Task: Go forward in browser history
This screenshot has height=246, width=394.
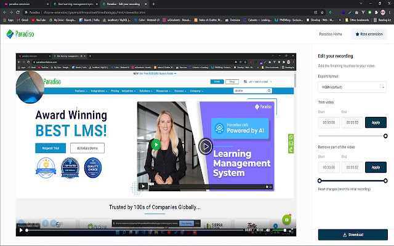Action: point(11,12)
